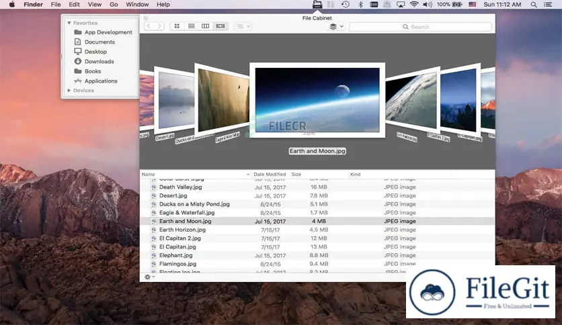562x325 pixels.
Task: Open Spotlight search magnifier
Action: coord(534,4)
